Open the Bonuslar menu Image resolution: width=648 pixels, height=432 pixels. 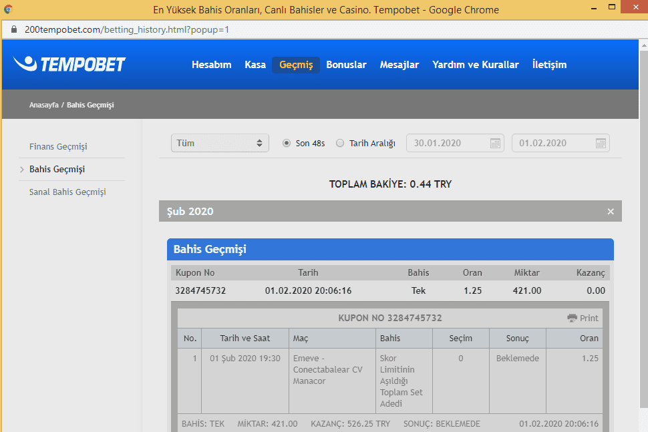pyautogui.click(x=346, y=65)
